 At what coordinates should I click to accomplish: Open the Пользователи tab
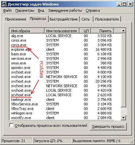107,19
